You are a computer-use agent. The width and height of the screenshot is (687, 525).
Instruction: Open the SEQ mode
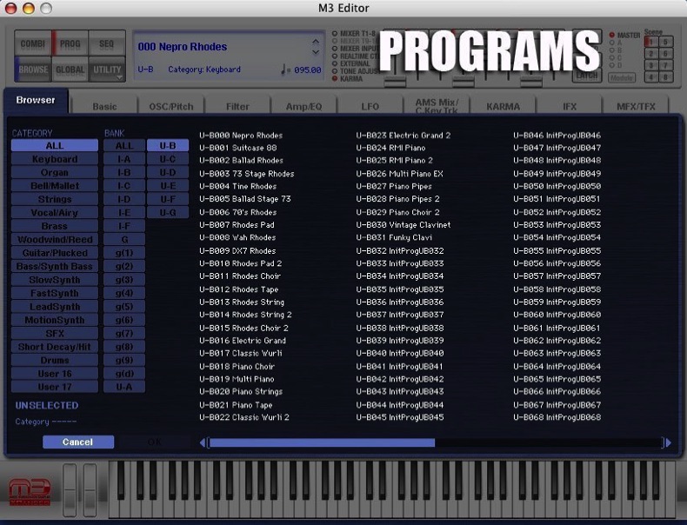pos(106,43)
